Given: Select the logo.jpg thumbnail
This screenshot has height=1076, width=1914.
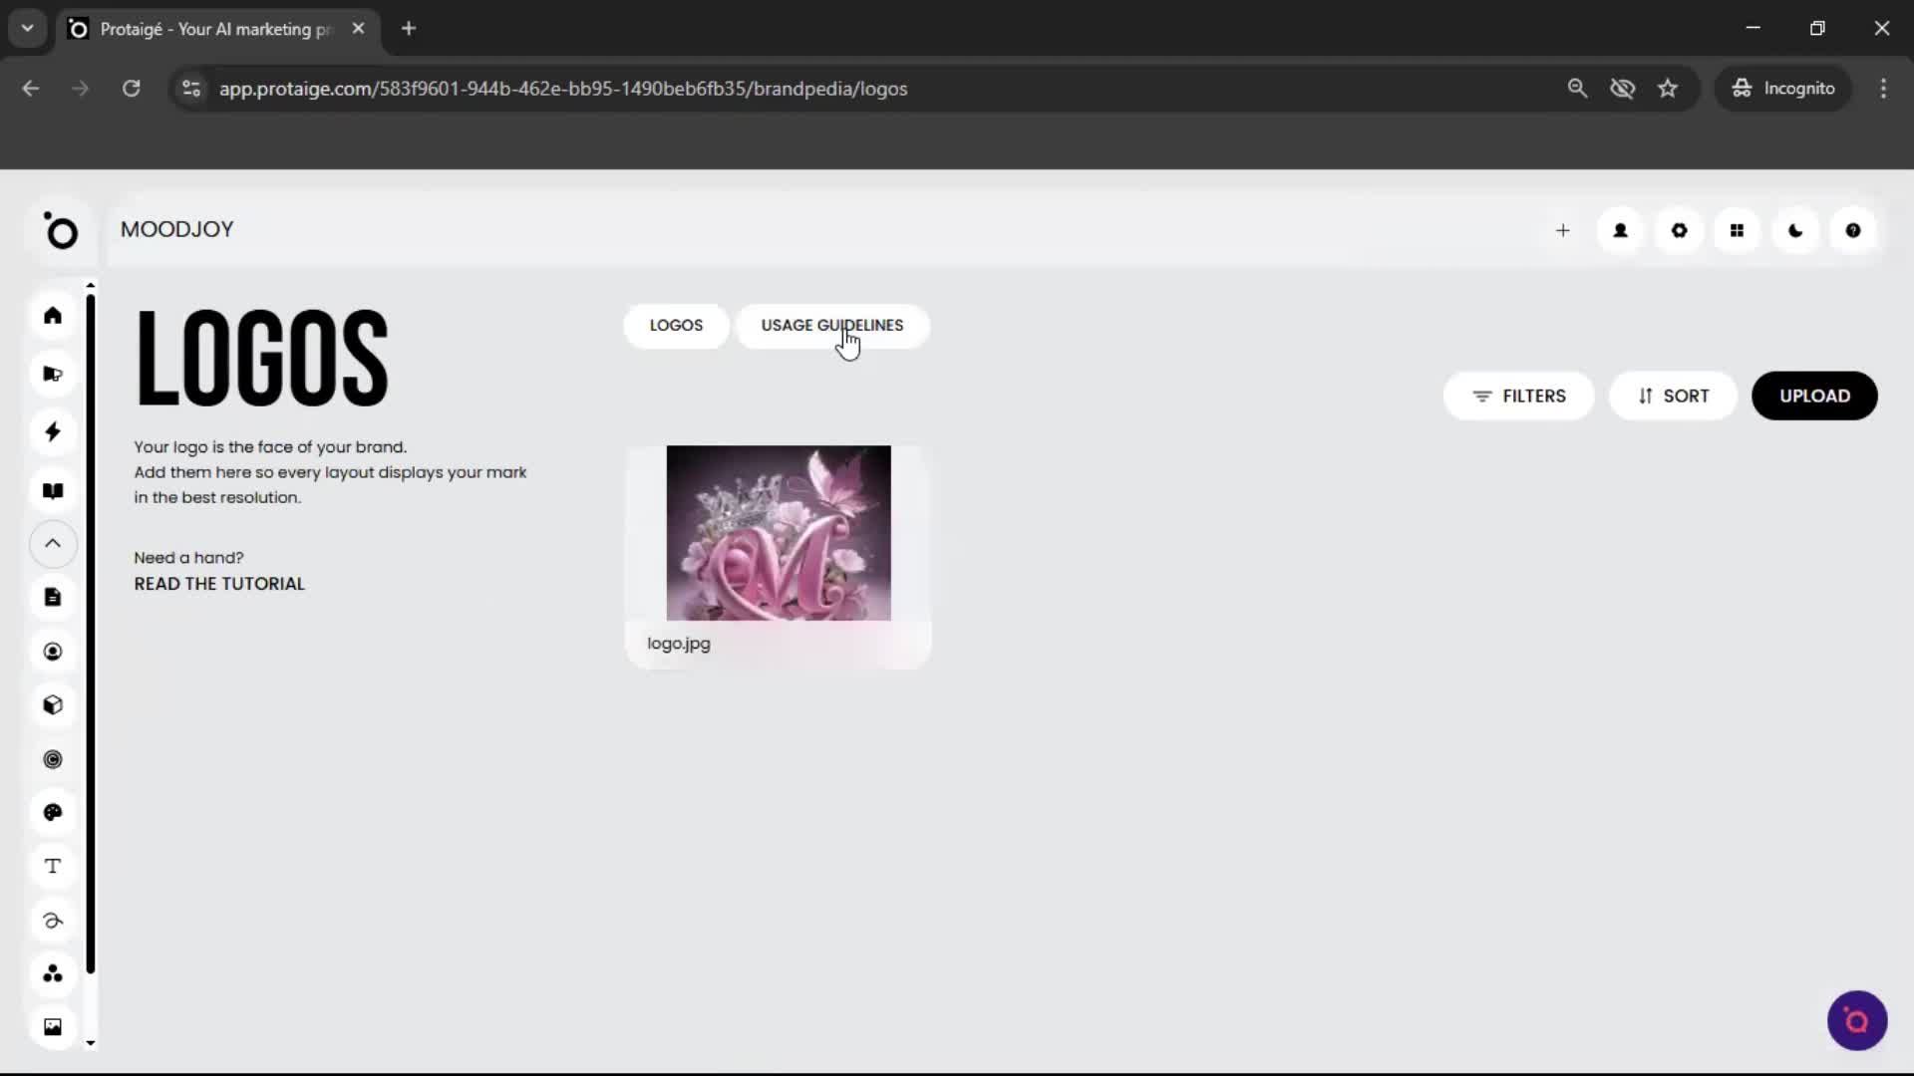Looking at the screenshot, I should tap(778, 533).
